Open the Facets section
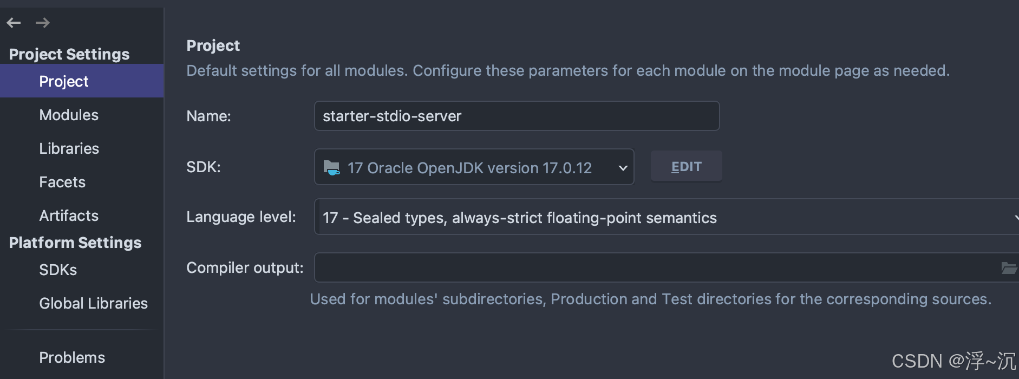Image resolution: width=1019 pixels, height=379 pixels. point(62,182)
